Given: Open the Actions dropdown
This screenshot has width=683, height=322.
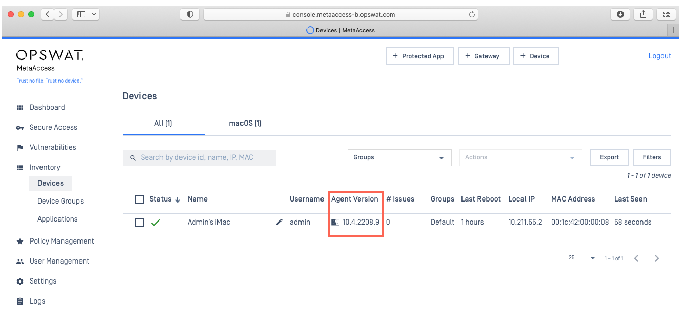Looking at the screenshot, I should 520,157.
